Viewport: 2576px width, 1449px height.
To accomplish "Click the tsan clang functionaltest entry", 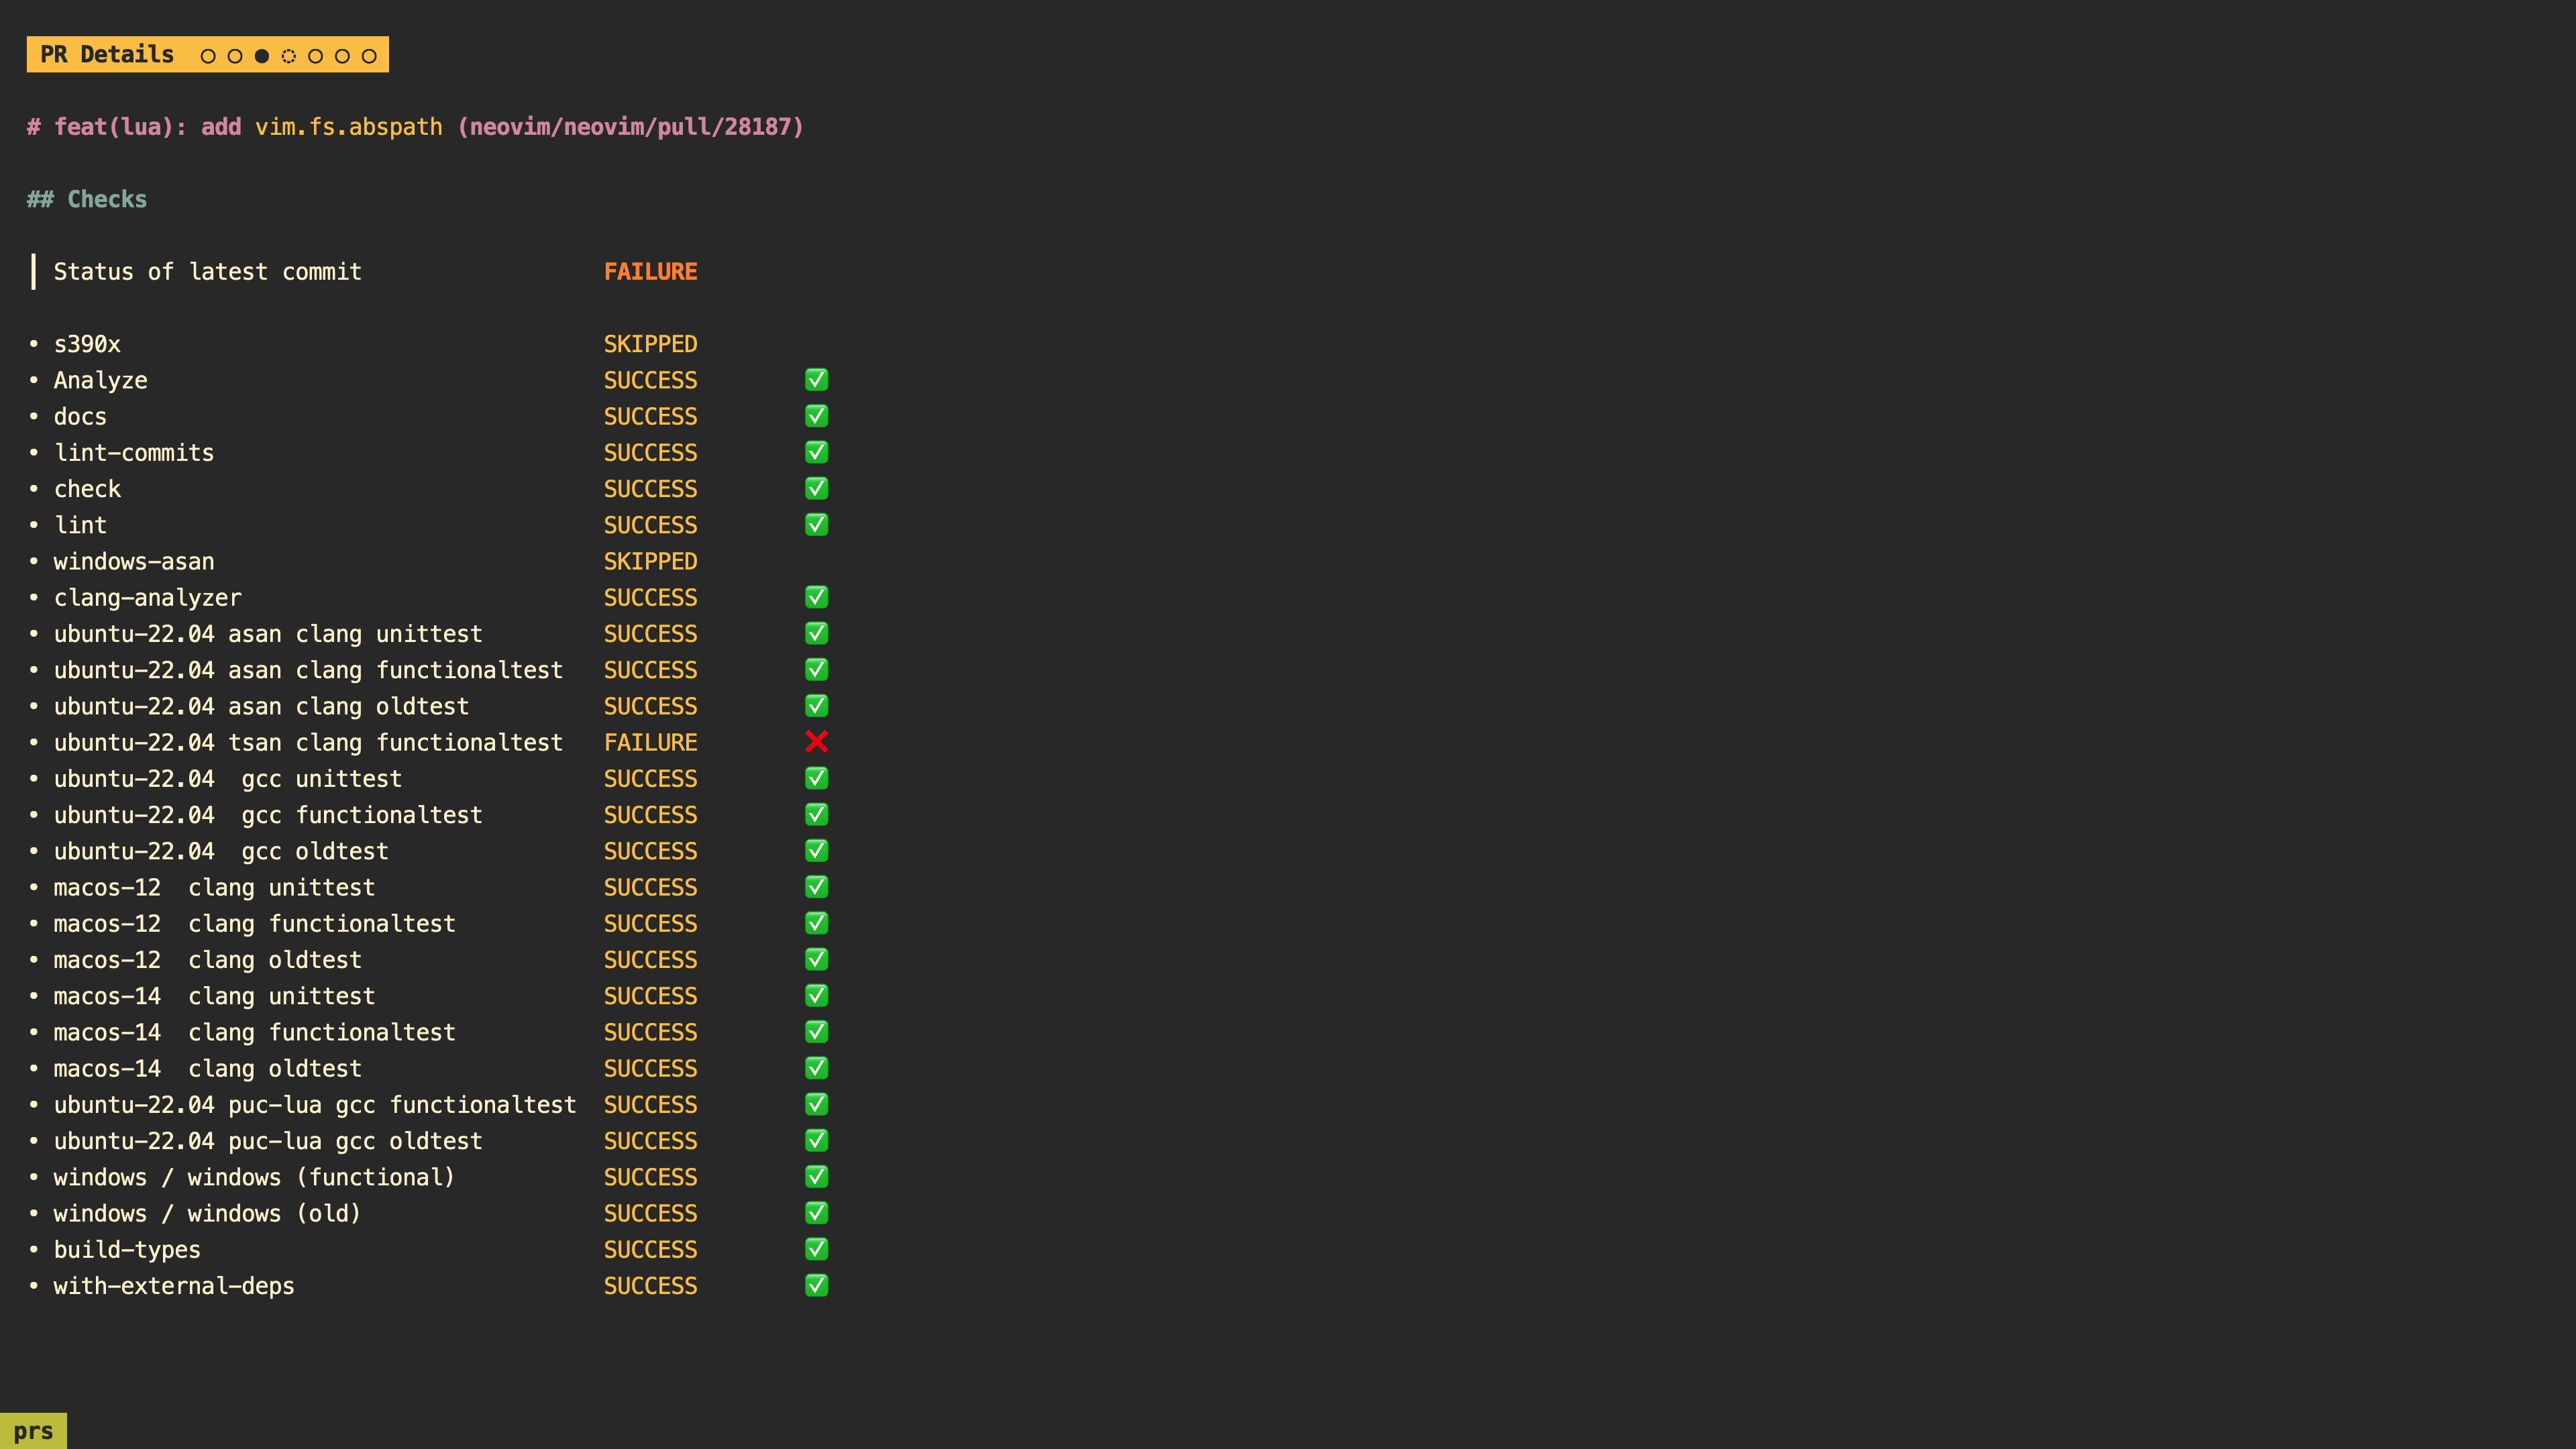I will [308, 742].
